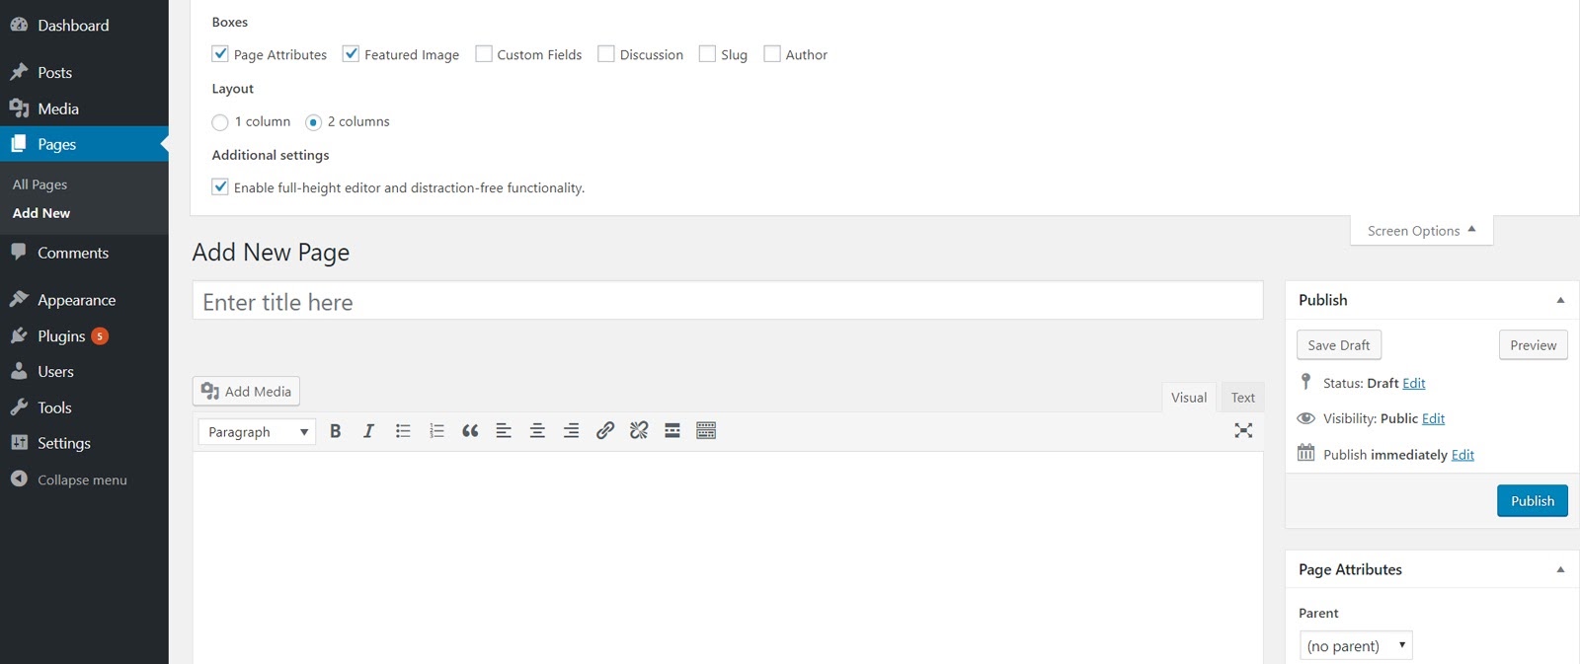The width and height of the screenshot is (1580, 664).
Task: Select the Add New submenu item
Action: pyautogui.click(x=41, y=213)
